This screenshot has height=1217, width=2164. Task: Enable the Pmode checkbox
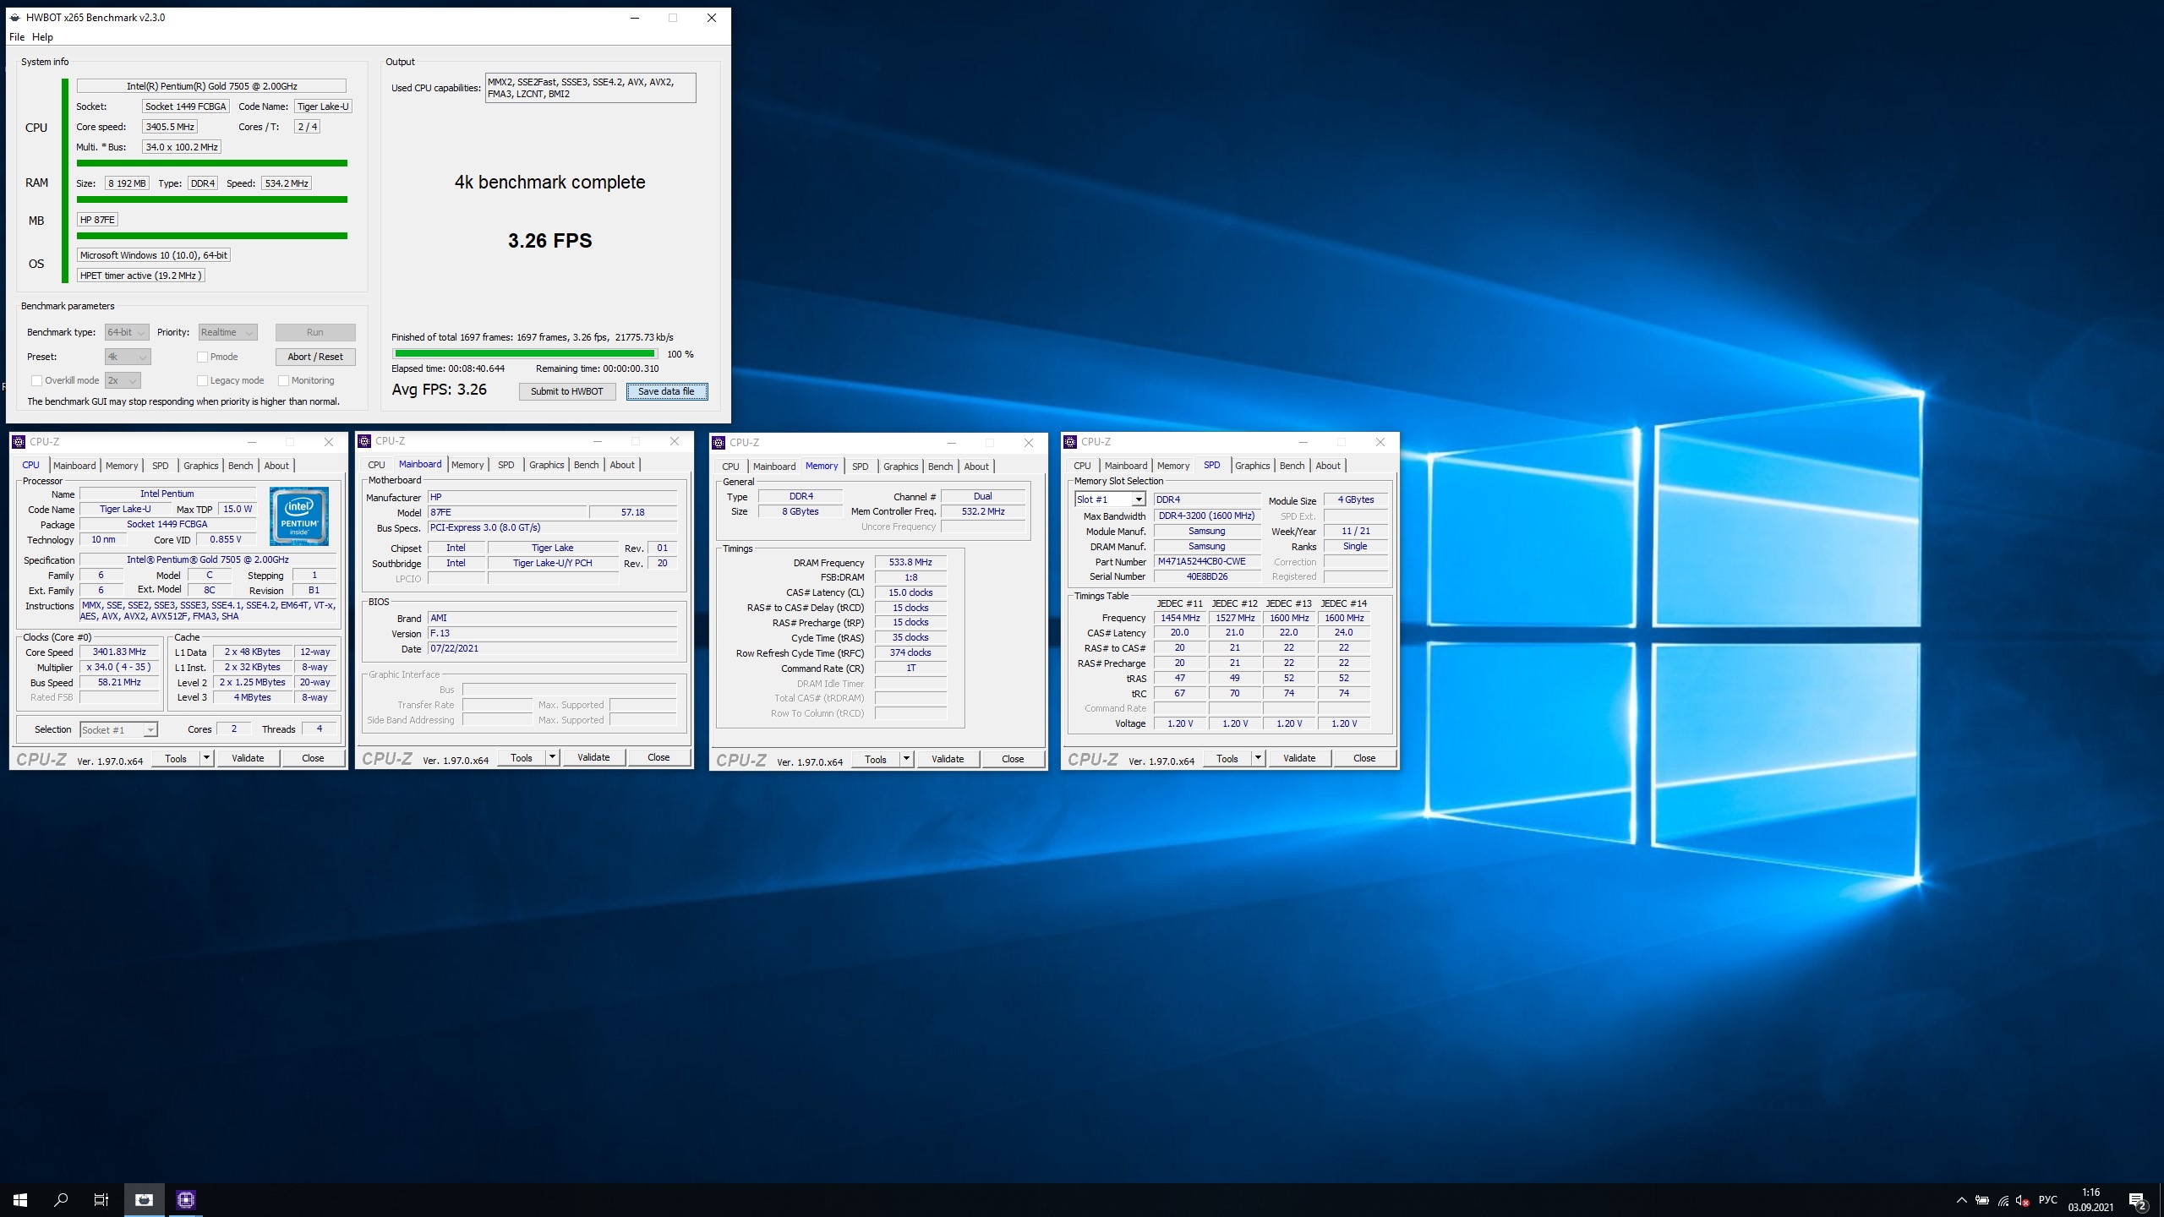pyautogui.click(x=202, y=357)
